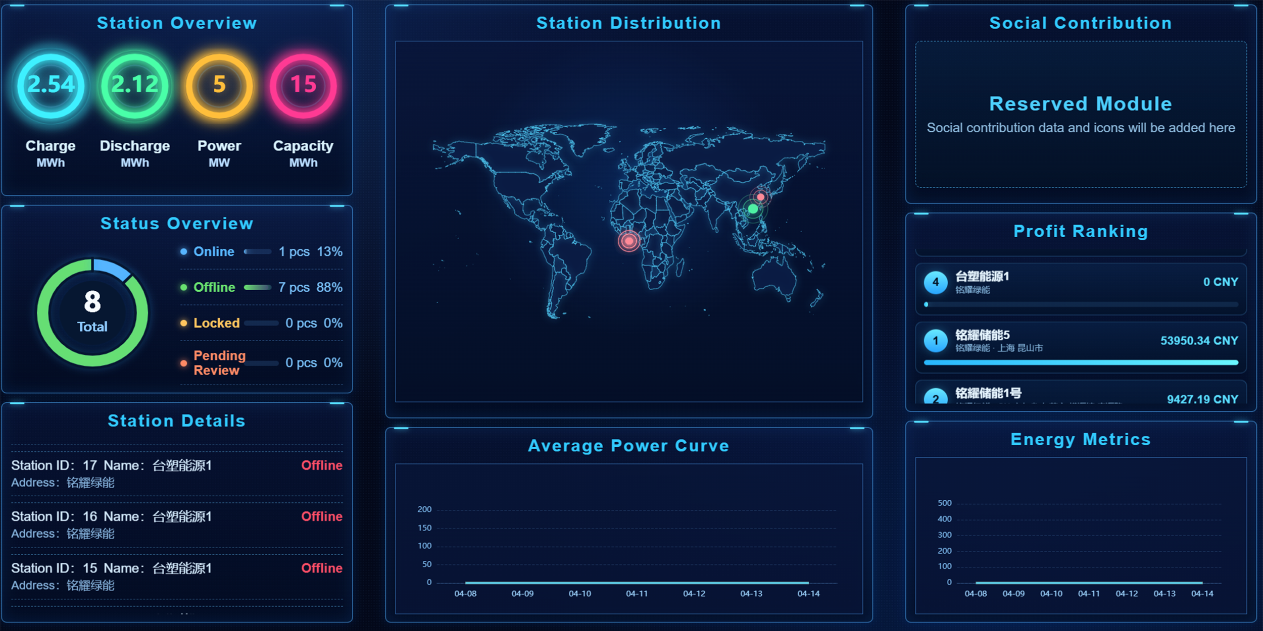Click the rank 1 badge for 铭耀储能5

[936, 341]
